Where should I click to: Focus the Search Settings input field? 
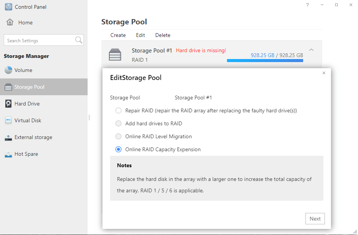(40, 40)
